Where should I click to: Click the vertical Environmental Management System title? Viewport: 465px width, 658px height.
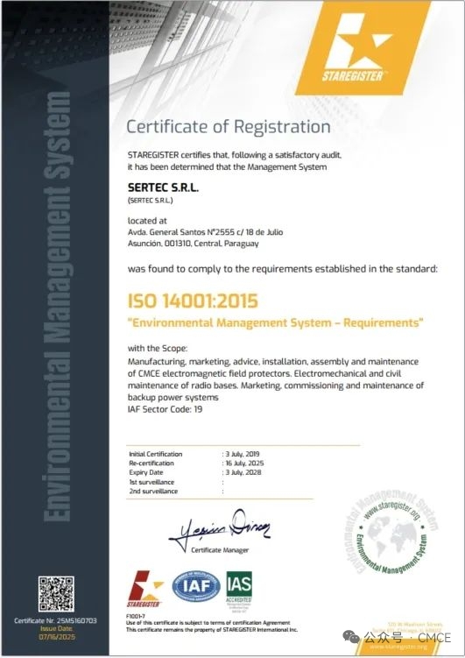(x=57, y=306)
